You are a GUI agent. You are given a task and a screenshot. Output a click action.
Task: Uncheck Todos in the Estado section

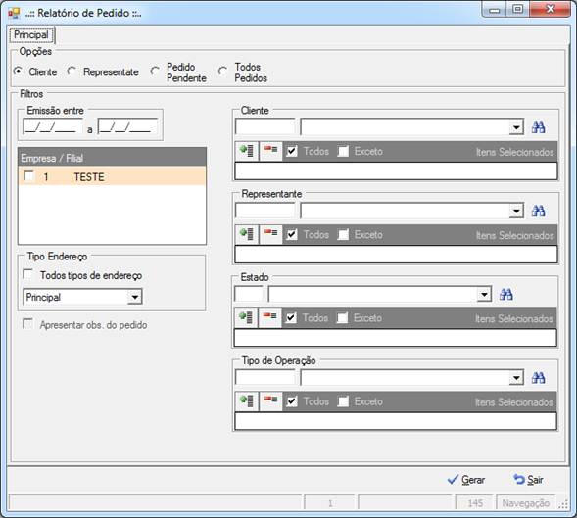291,318
